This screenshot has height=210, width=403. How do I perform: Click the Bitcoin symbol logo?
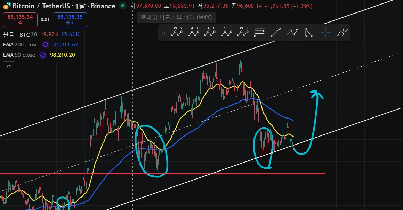(x=7, y=6)
